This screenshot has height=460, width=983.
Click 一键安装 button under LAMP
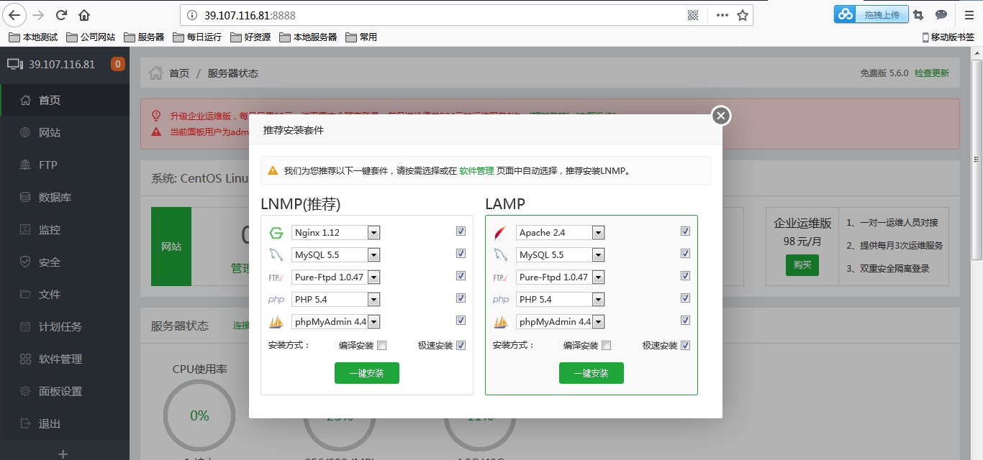592,373
